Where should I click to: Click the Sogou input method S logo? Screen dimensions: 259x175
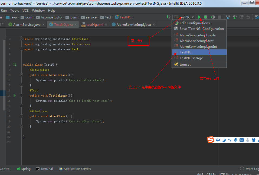[x=211, y=140]
